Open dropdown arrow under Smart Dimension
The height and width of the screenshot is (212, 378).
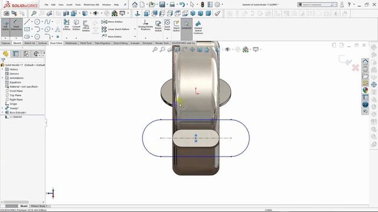coord(16,38)
